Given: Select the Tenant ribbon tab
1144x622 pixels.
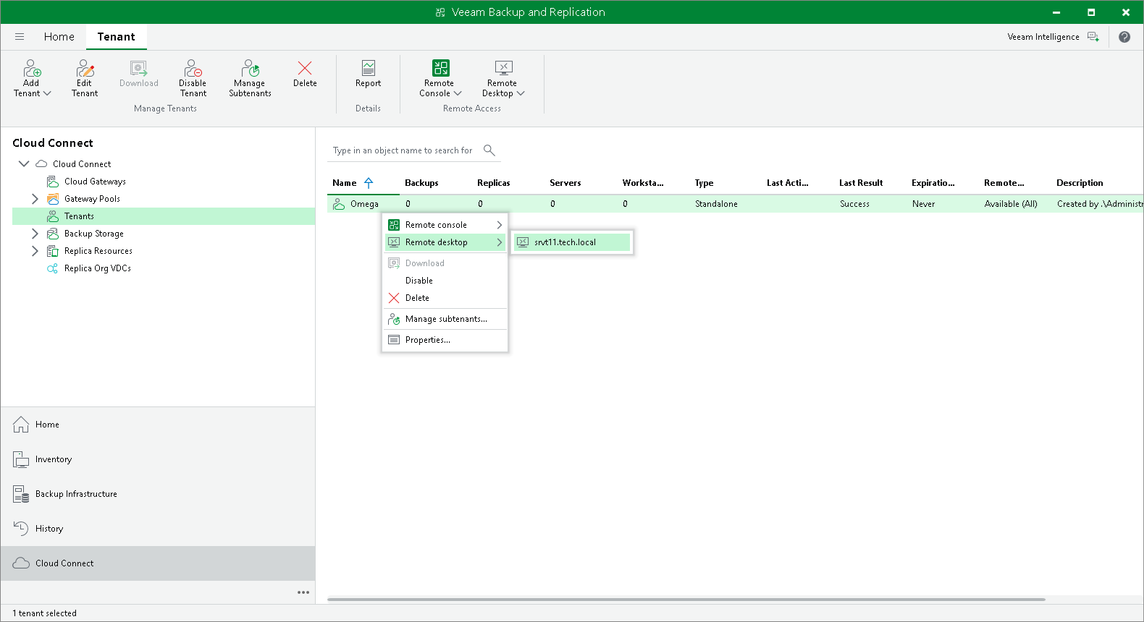Looking at the screenshot, I should click(x=117, y=37).
